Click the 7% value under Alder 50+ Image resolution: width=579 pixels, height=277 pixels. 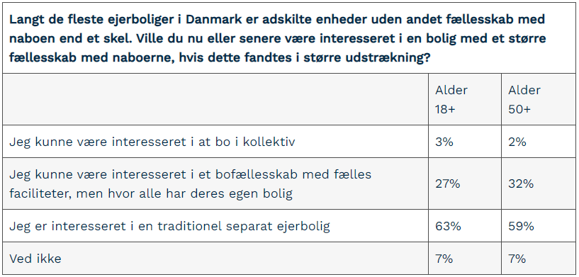(x=517, y=259)
